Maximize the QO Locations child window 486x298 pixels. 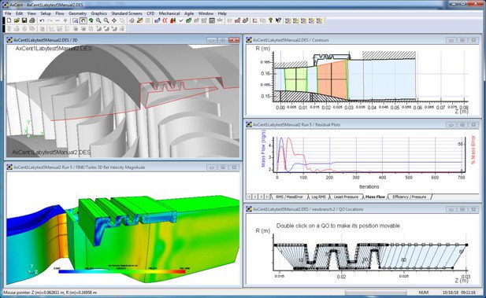pos(462,209)
